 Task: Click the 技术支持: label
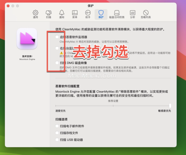[27, 56]
